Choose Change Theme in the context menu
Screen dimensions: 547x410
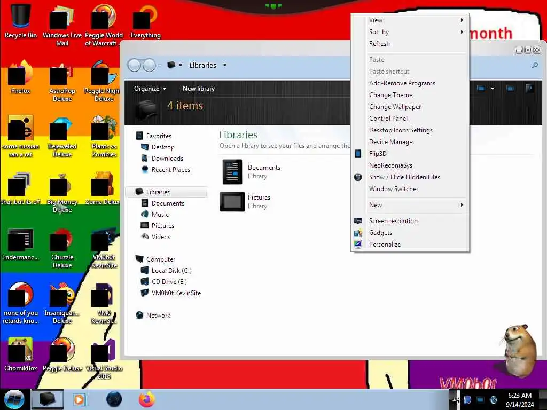[410, 95]
